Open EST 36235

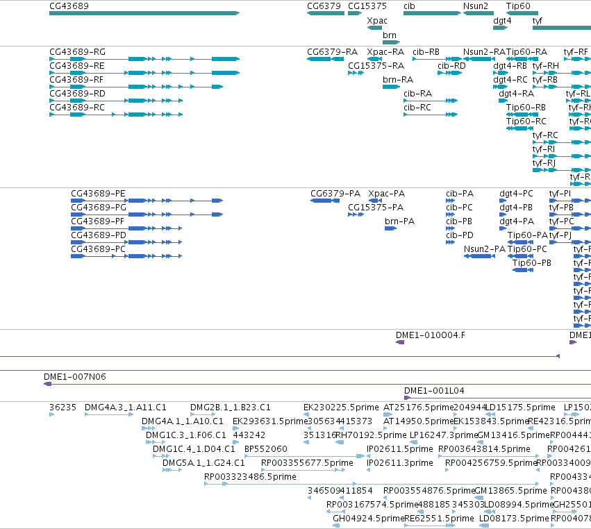(51, 414)
